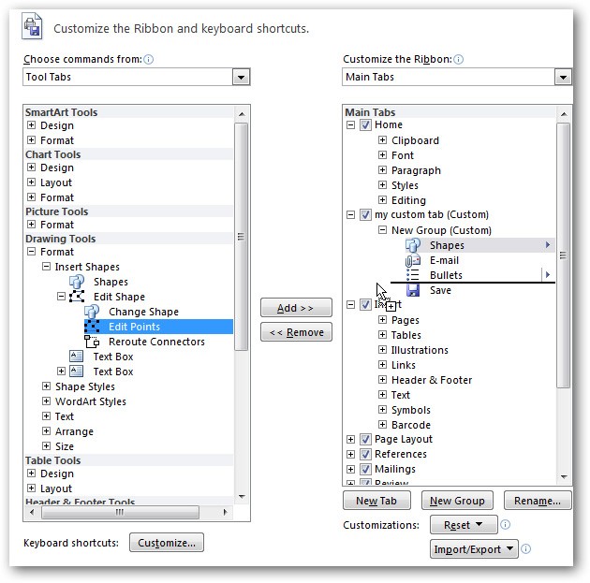This screenshot has height=583, width=590.
Task: Open the Reset dropdown button
Action: pyautogui.click(x=464, y=525)
